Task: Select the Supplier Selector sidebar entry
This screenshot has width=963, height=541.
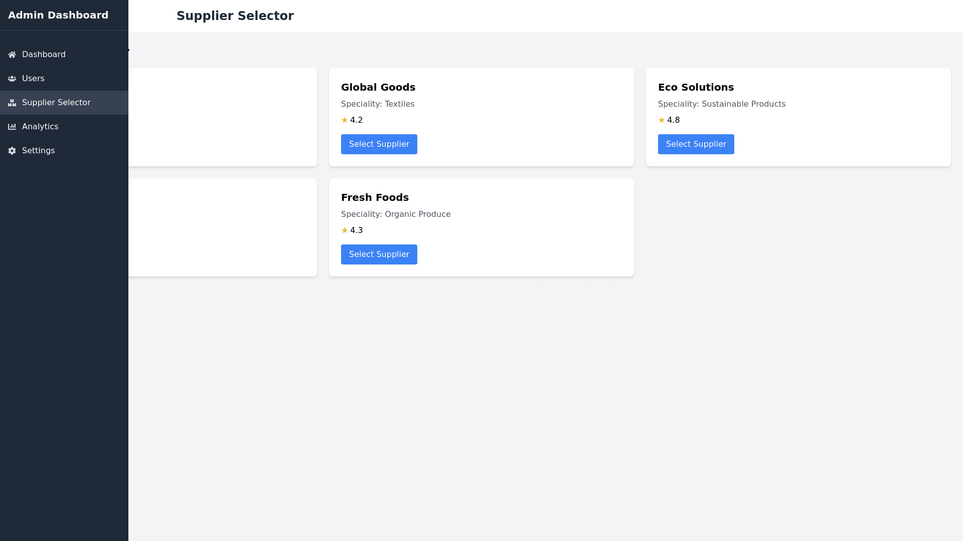Action: click(x=56, y=103)
